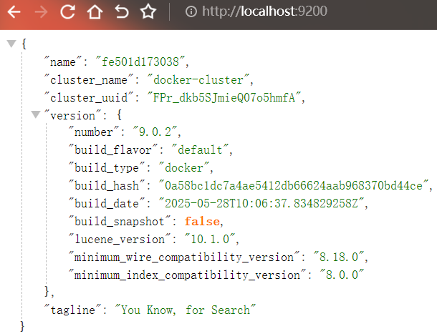
Task: Select the name value fe501d173038
Action: tap(140, 62)
